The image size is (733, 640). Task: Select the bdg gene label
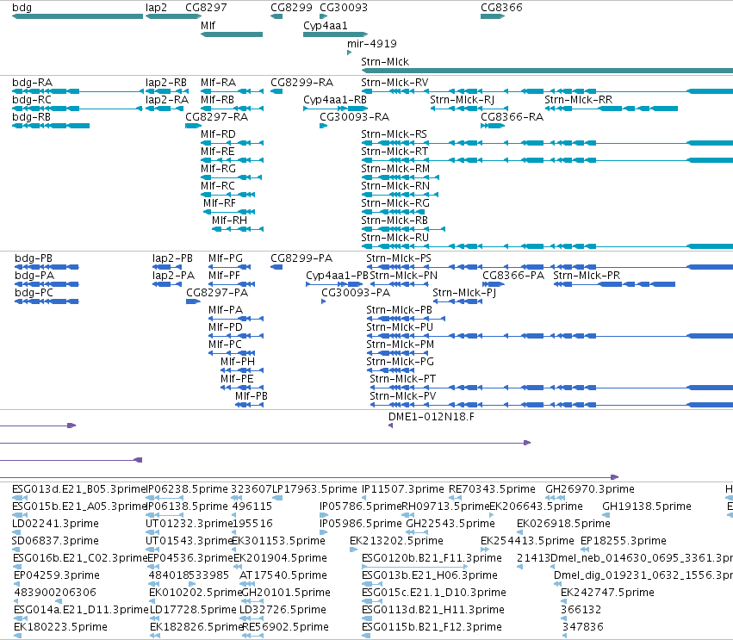coord(22,8)
